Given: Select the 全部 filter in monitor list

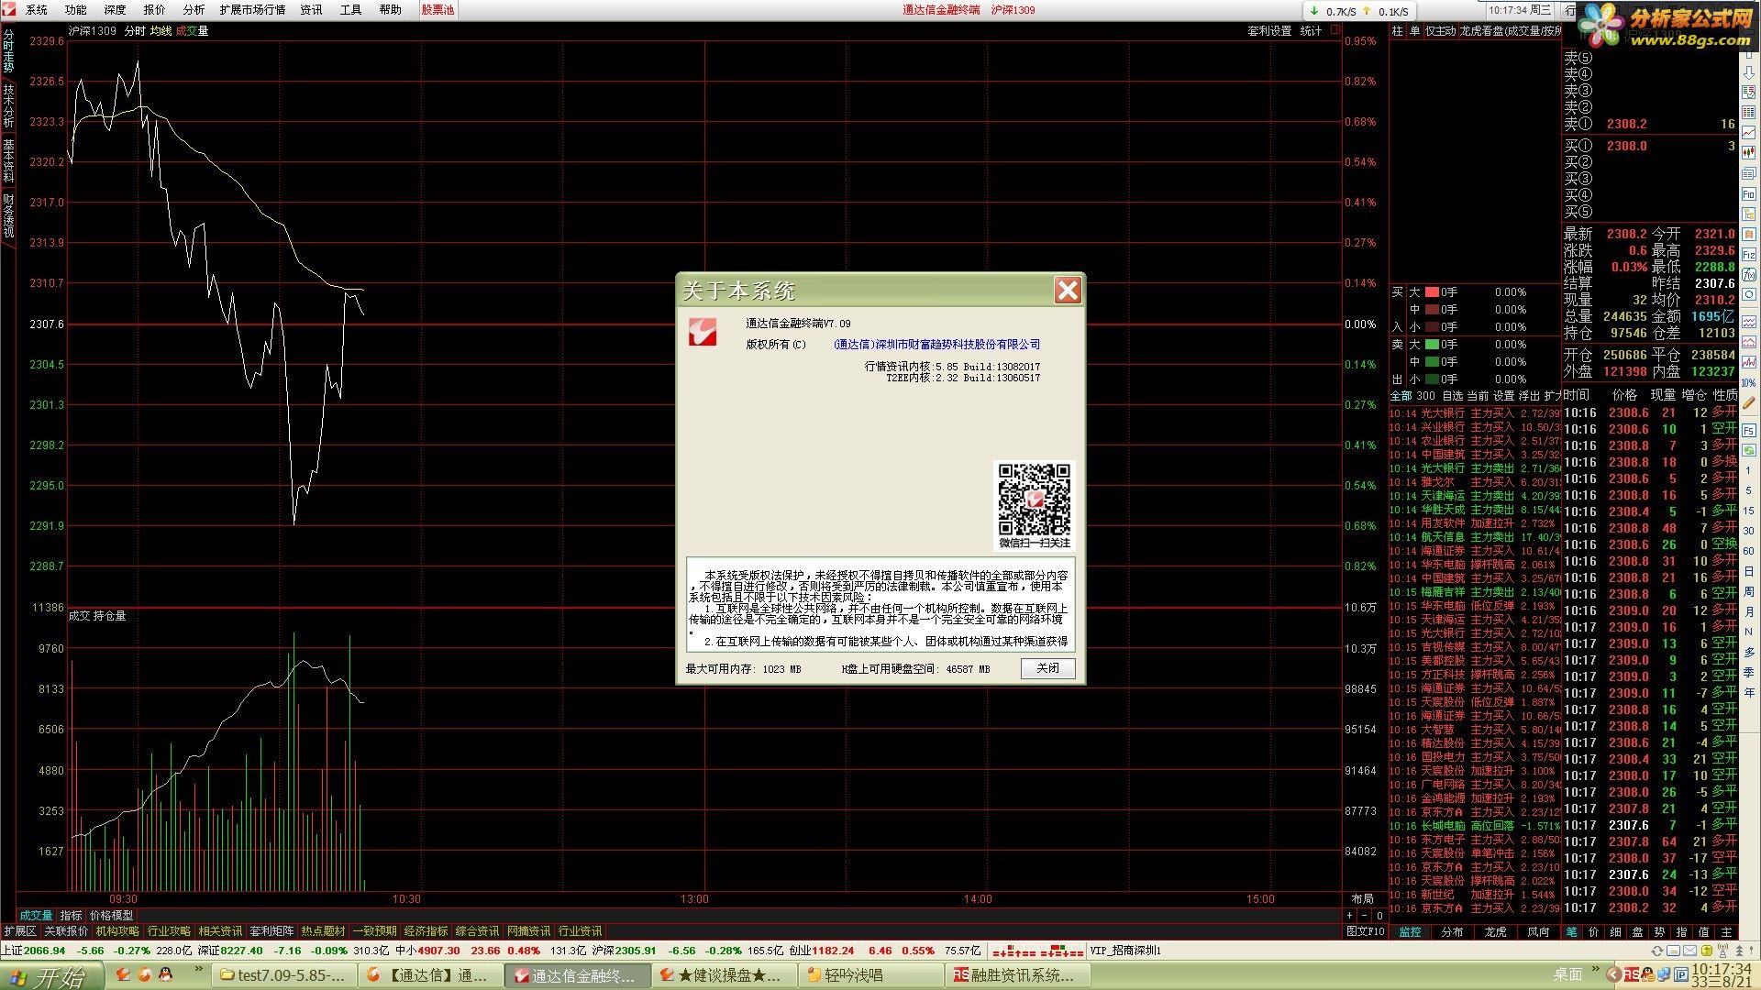Looking at the screenshot, I should tap(1401, 396).
